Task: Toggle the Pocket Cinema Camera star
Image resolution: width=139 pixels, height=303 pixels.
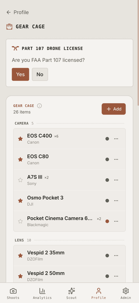Action: (x=20, y=221)
